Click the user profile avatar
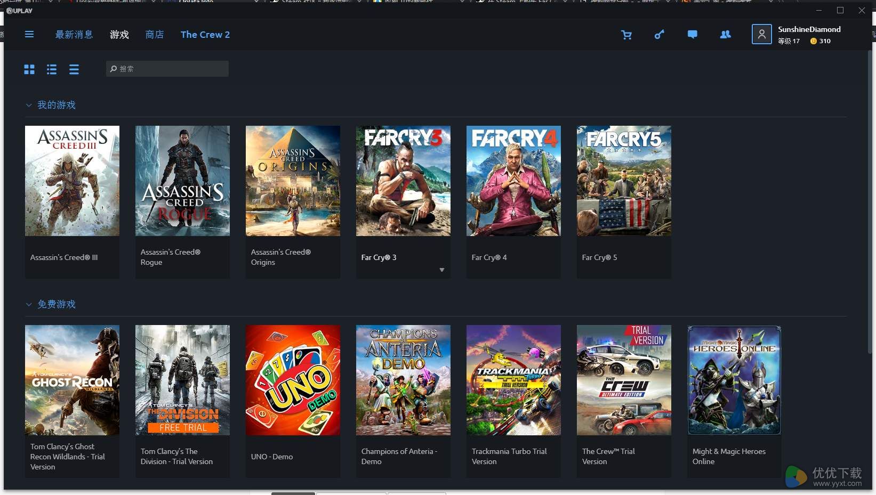 click(761, 34)
